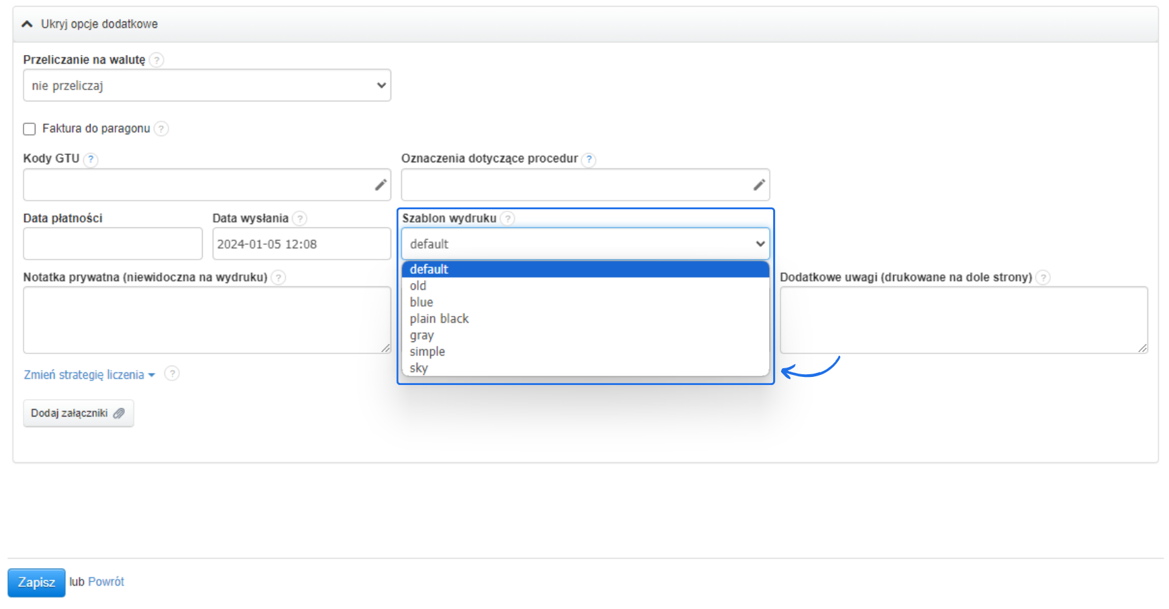Select the 'plain black' template option
This screenshot has height=609, width=1169.
(x=440, y=319)
